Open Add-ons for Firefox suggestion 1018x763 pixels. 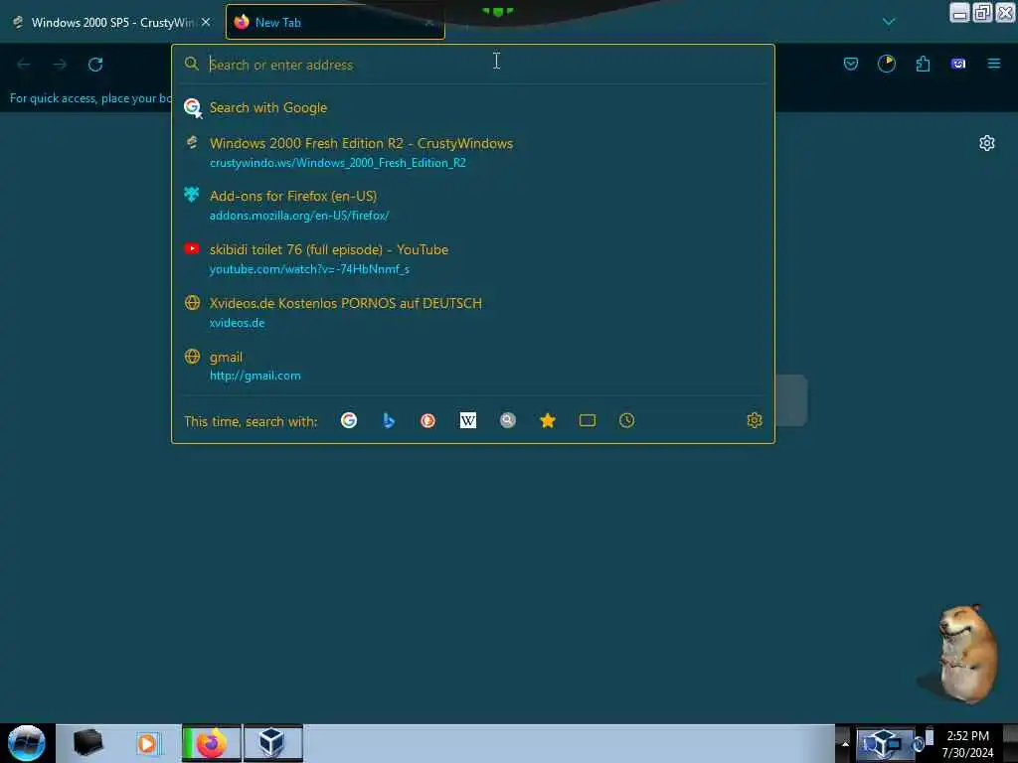[x=473, y=205]
